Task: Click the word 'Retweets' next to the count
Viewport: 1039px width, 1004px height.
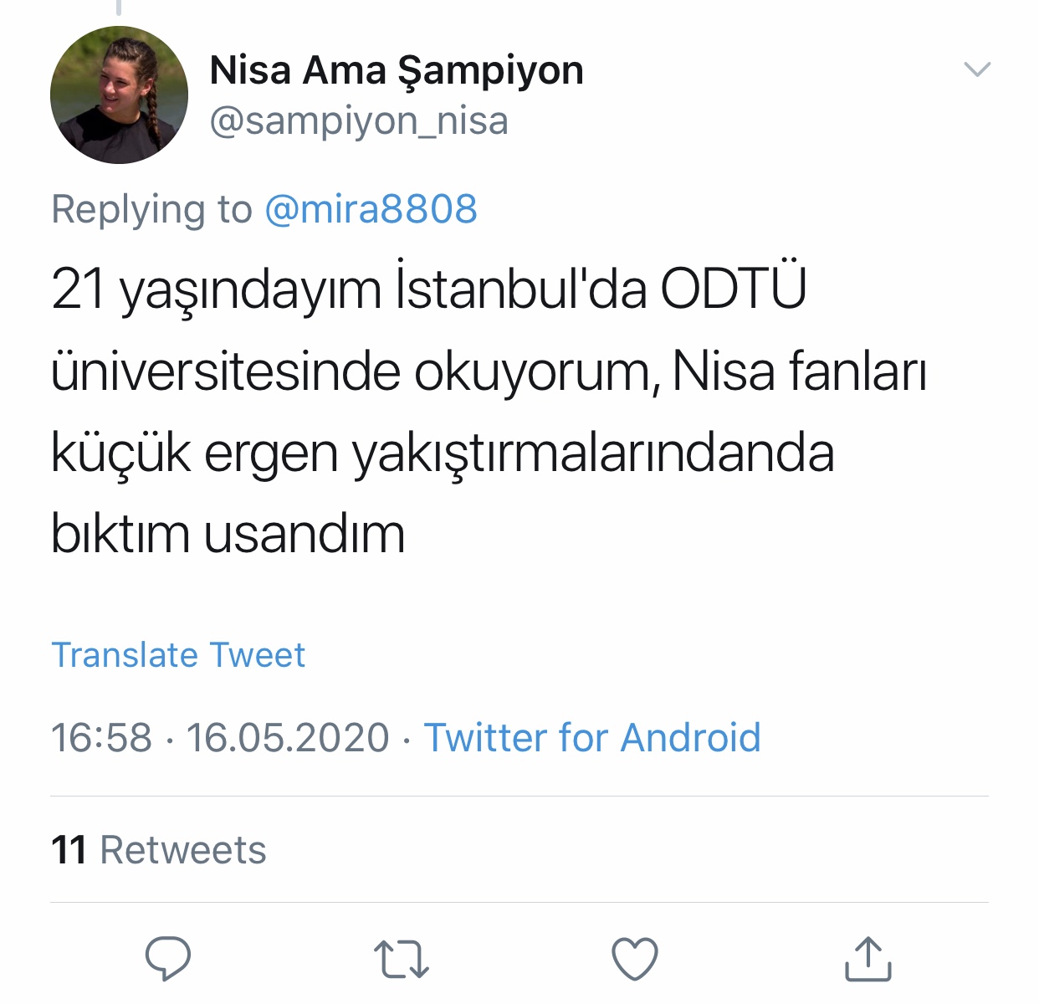Action: (x=183, y=850)
